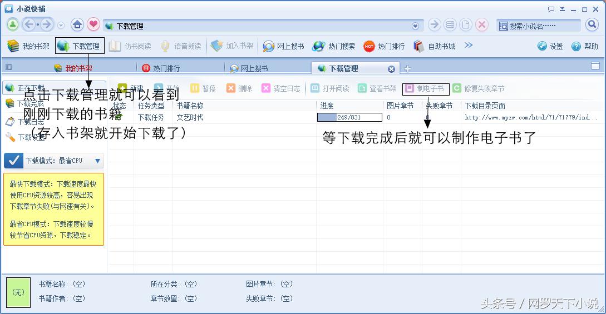Click 修复失败章节 button
This screenshot has width=606, height=314.
tap(479, 88)
